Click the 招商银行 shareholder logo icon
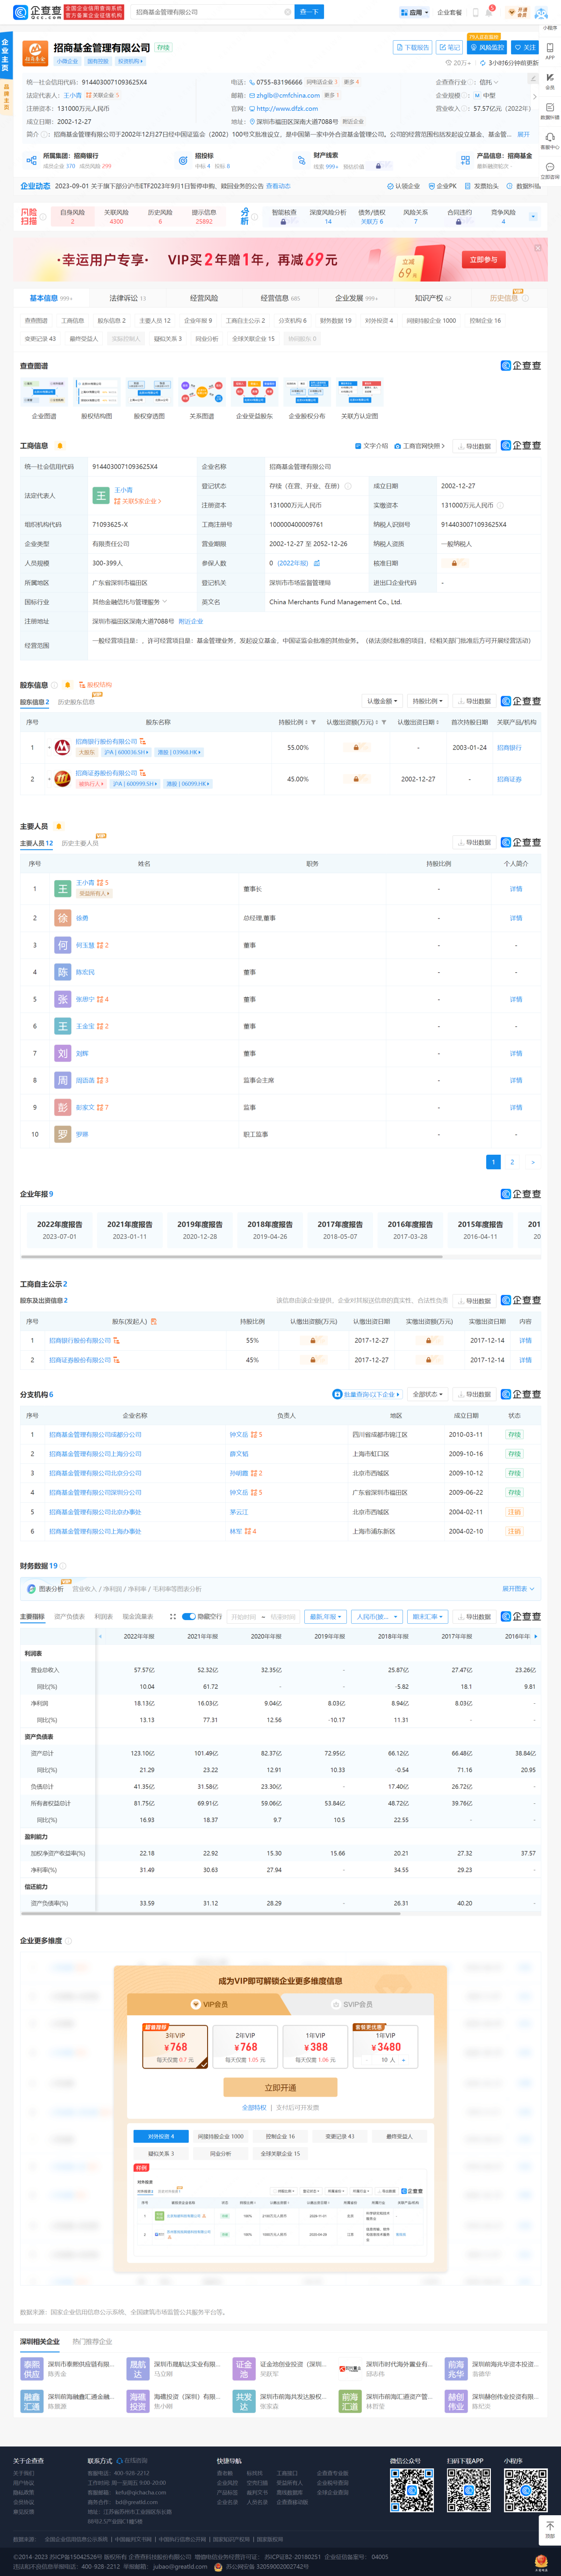The width and height of the screenshot is (561, 2576). point(62,747)
